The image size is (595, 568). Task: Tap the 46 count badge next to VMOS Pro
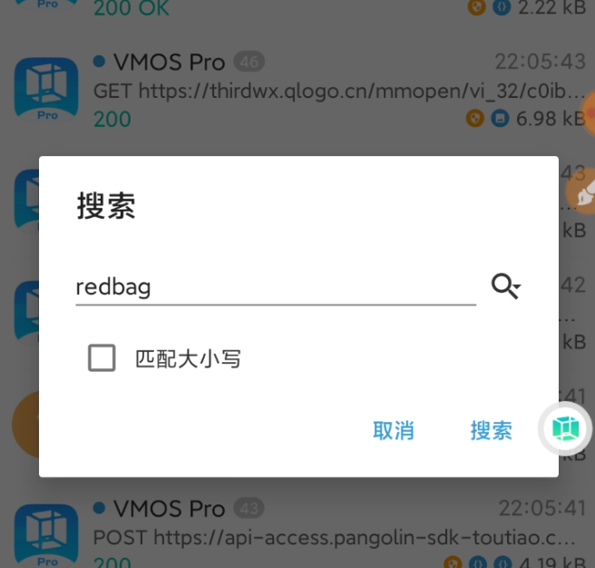pos(249,62)
